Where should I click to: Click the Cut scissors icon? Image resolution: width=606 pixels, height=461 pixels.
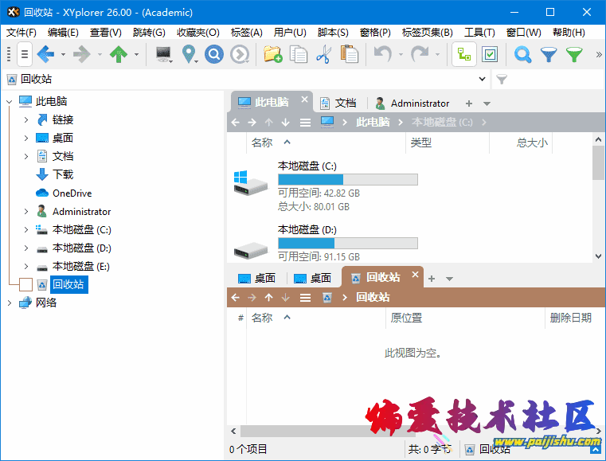click(324, 54)
